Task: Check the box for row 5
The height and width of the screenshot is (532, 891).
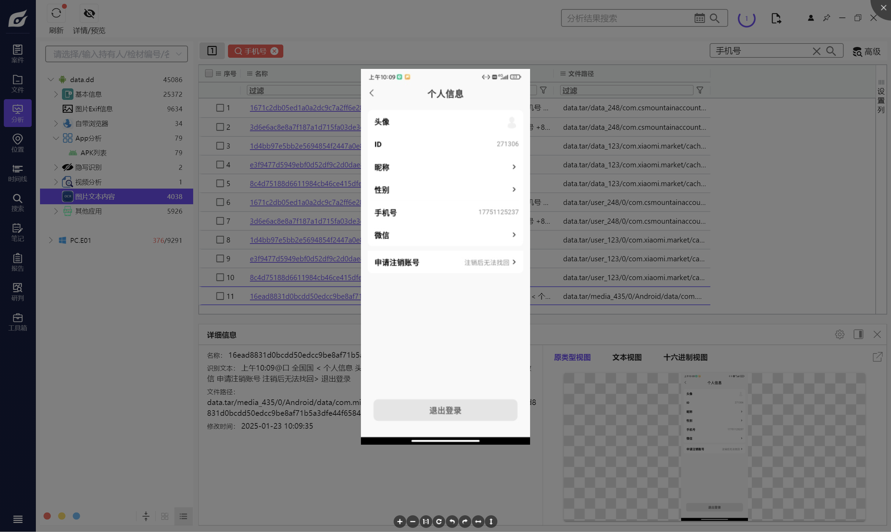Action: [x=220, y=183]
